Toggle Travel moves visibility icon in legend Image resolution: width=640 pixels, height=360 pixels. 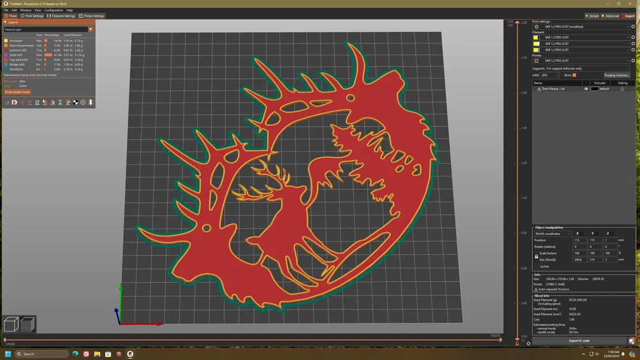pyautogui.click(x=6, y=103)
